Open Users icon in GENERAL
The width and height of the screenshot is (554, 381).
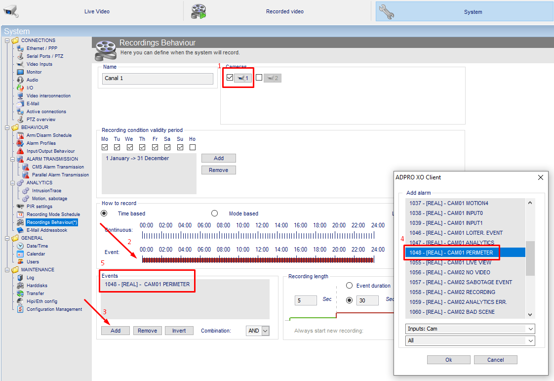pyautogui.click(x=21, y=262)
